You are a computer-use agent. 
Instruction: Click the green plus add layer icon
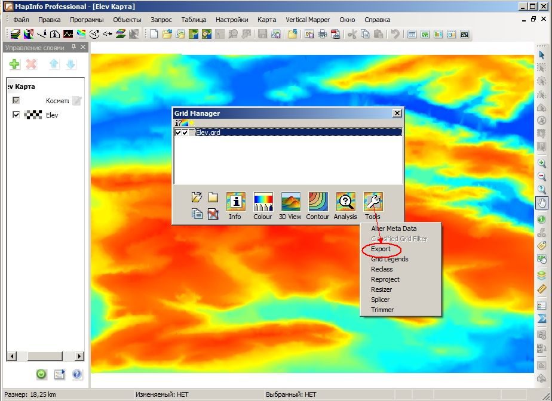[14, 64]
